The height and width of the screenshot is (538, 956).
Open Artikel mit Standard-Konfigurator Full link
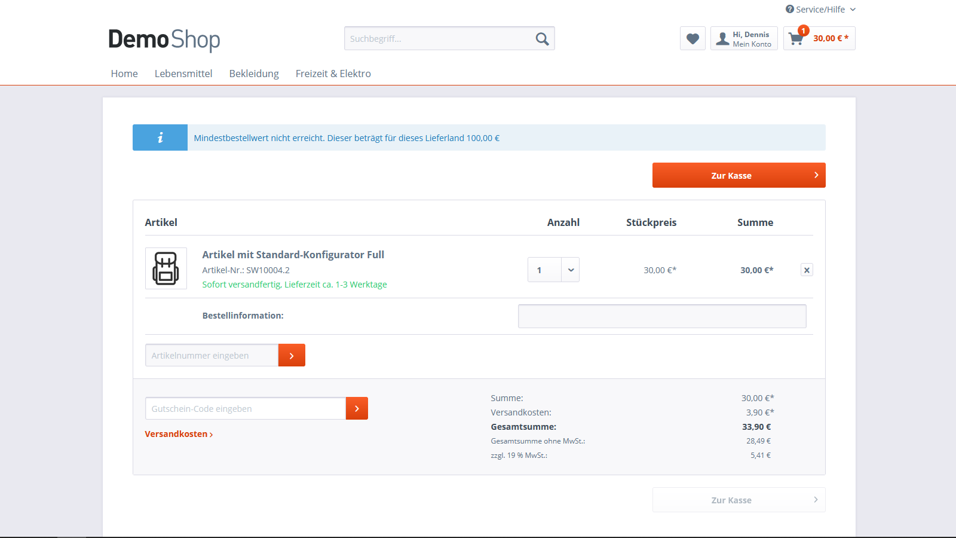(293, 255)
